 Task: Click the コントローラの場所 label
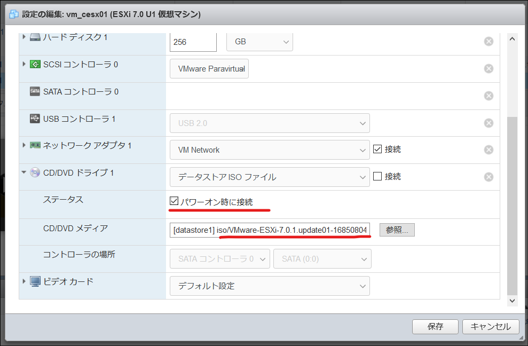pos(79,254)
